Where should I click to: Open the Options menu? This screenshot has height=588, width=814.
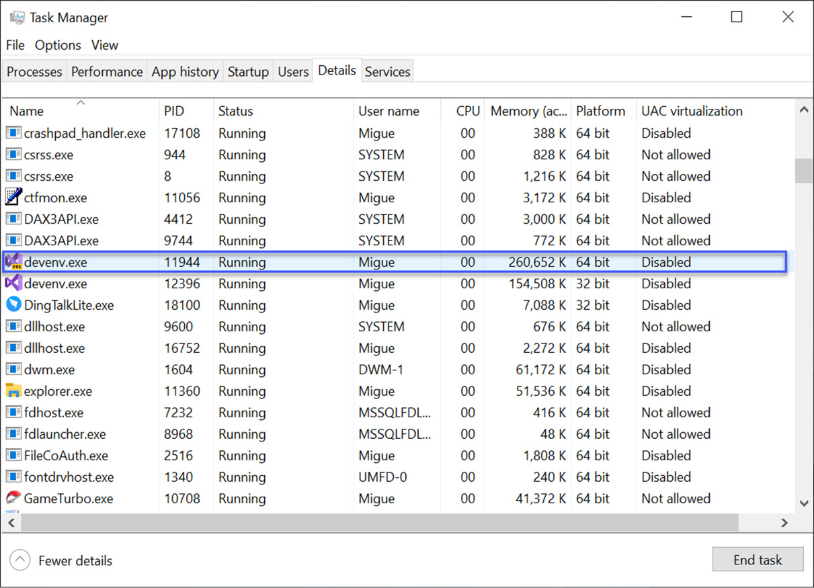coord(58,45)
